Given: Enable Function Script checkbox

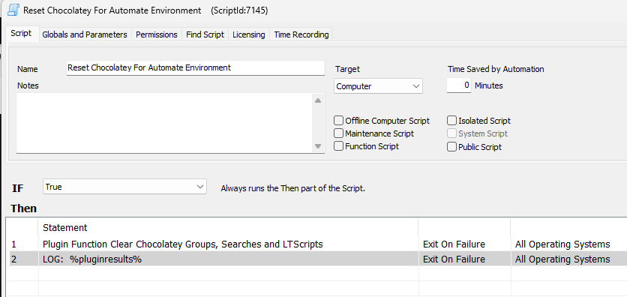Looking at the screenshot, I should coord(339,146).
